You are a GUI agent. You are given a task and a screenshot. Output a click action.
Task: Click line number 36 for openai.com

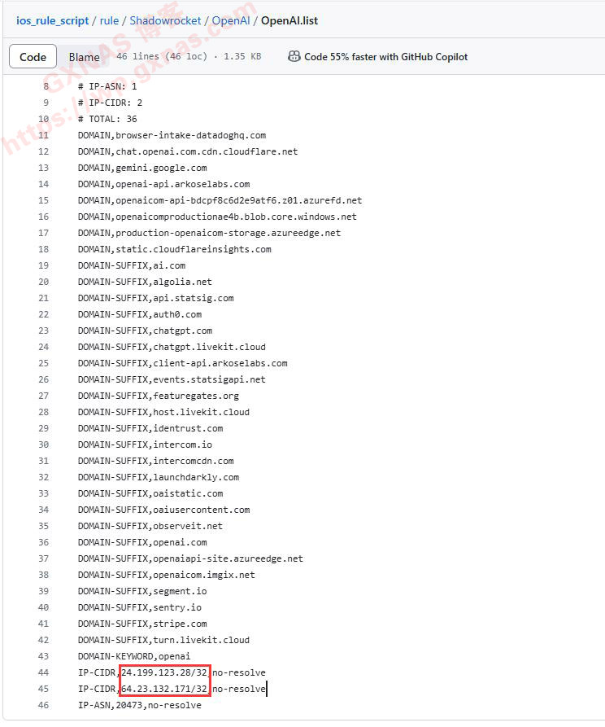click(43, 542)
